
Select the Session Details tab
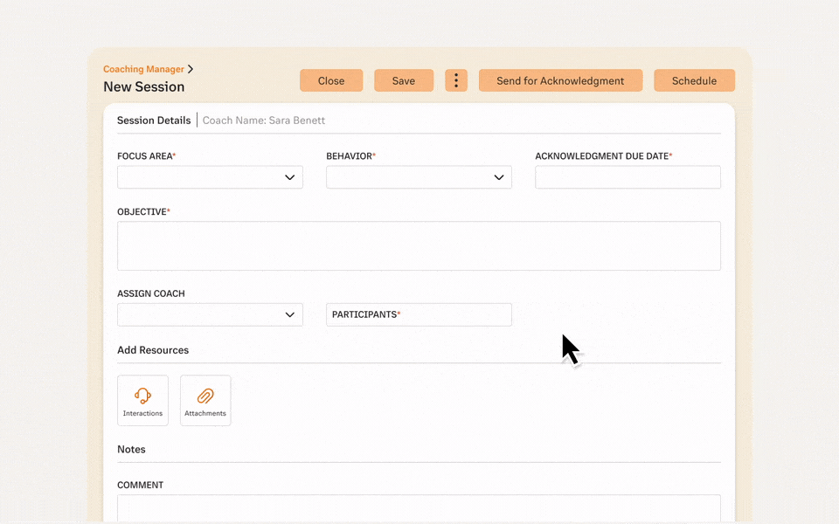point(154,121)
